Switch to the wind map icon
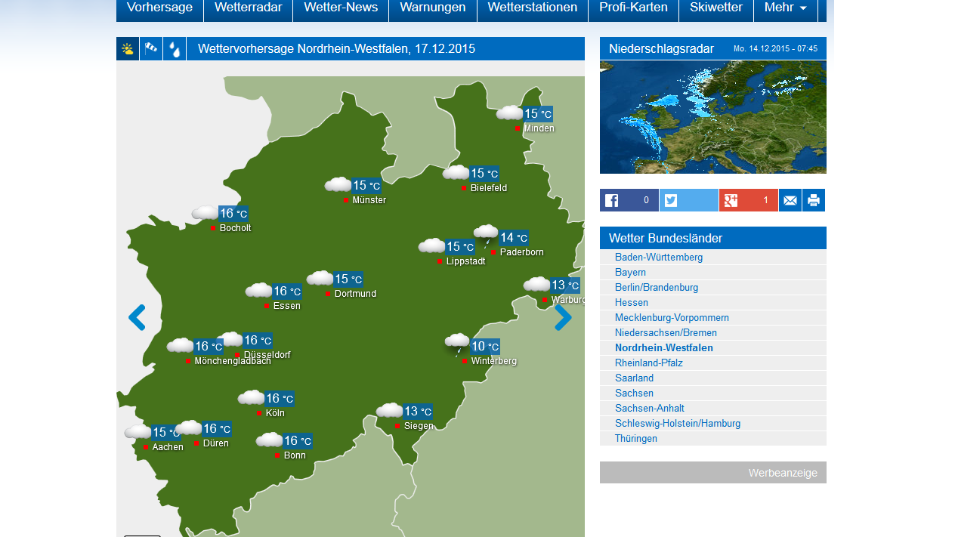Viewport: 955px width, 537px height. pyautogui.click(x=151, y=49)
